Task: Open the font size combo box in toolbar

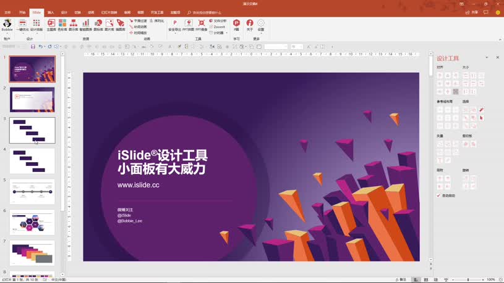Action: point(297,47)
